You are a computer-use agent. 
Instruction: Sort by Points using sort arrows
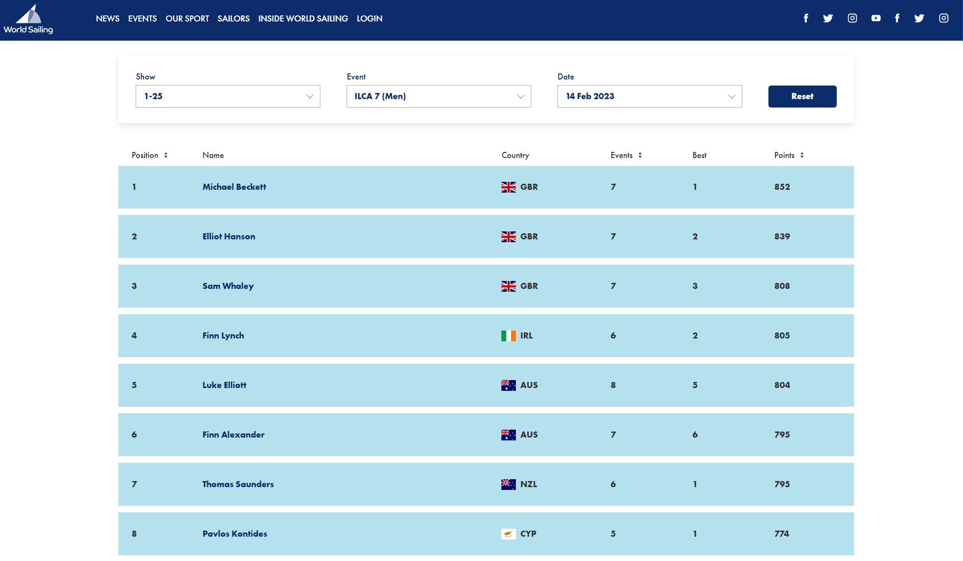[x=802, y=155]
